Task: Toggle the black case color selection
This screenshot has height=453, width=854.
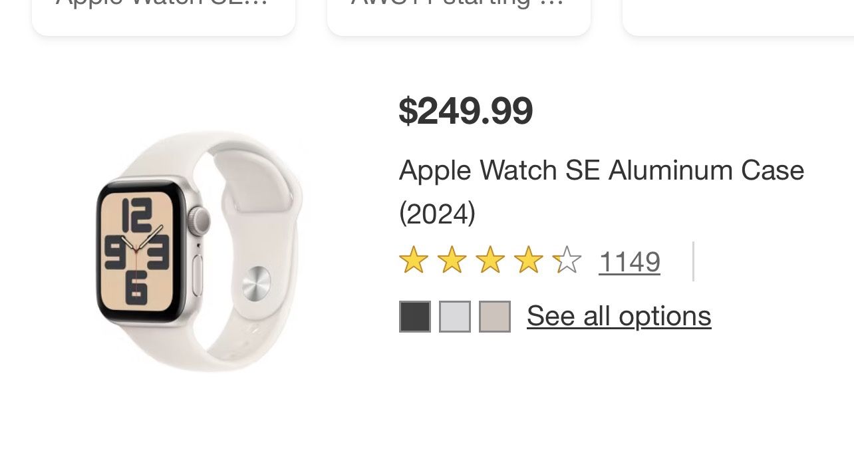Action: point(414,316)
